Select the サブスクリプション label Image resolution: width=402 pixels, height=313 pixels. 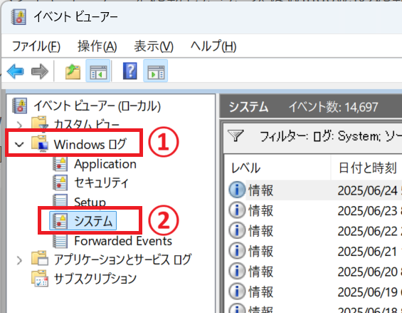(95, 279)
